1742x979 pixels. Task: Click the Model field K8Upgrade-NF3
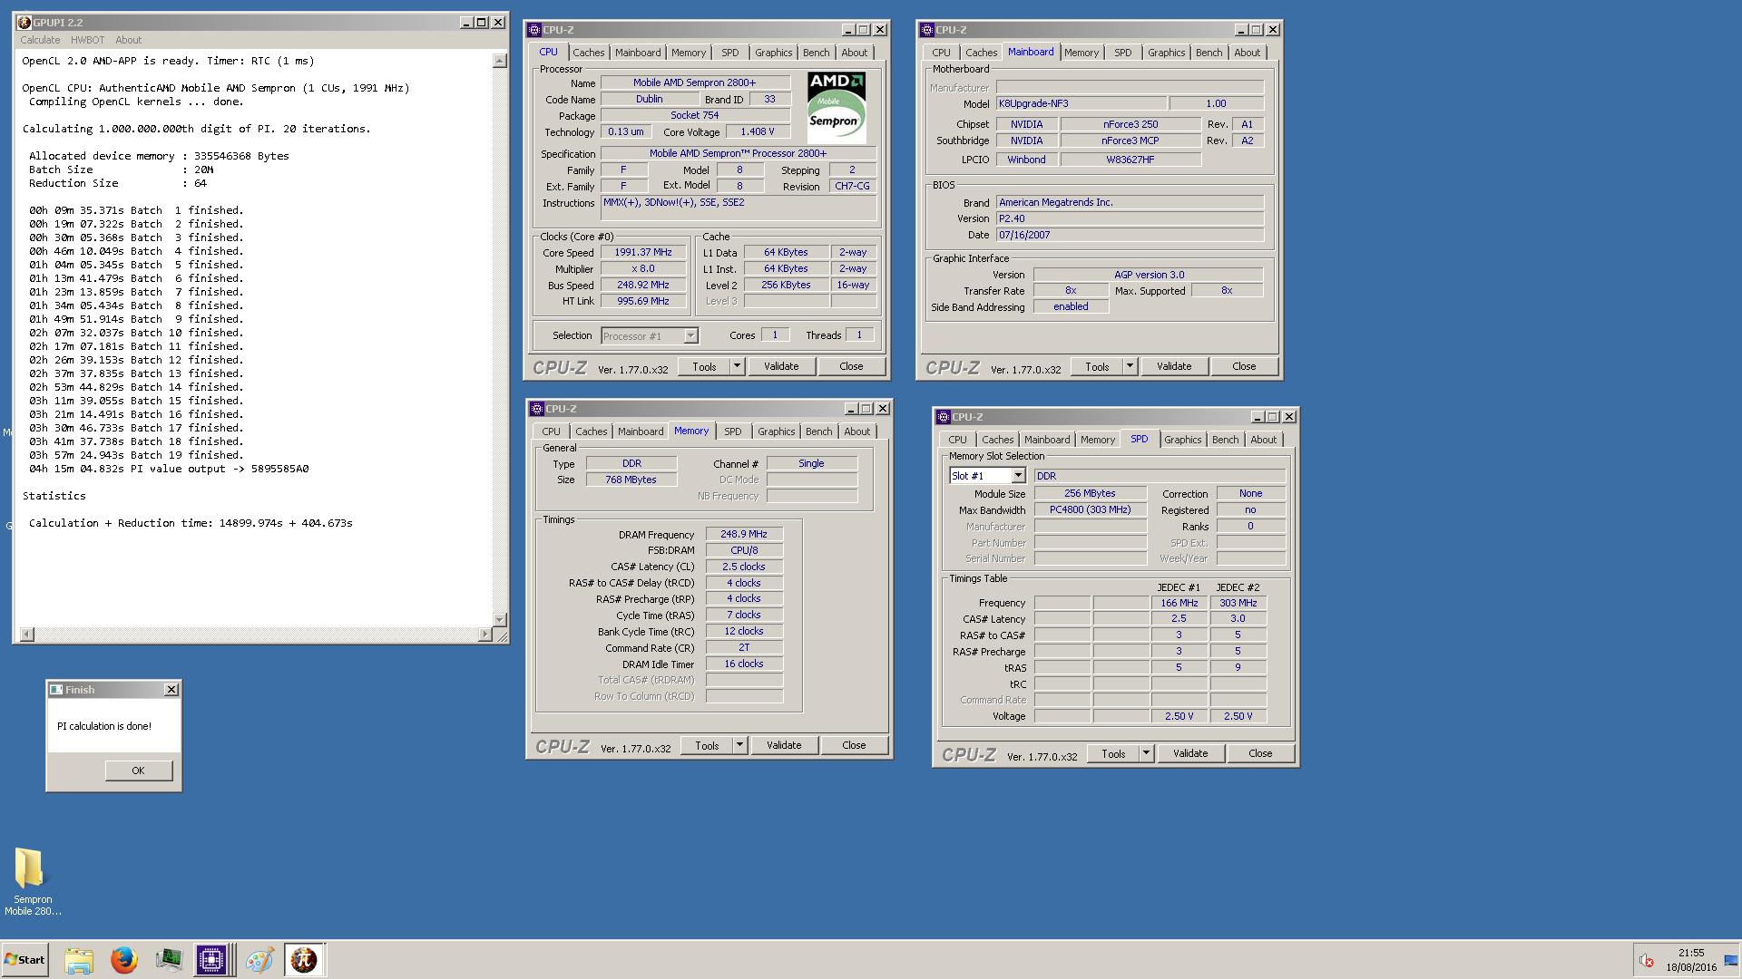point(1081,103)
